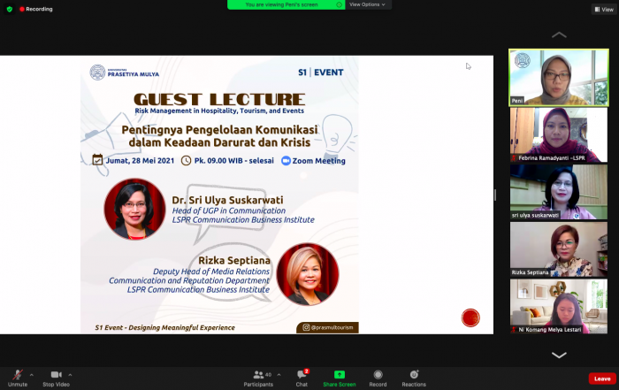Viewport: 619px width, 390px height.
Task: Show previous participants with the up chevron
Action: [559, 35]
